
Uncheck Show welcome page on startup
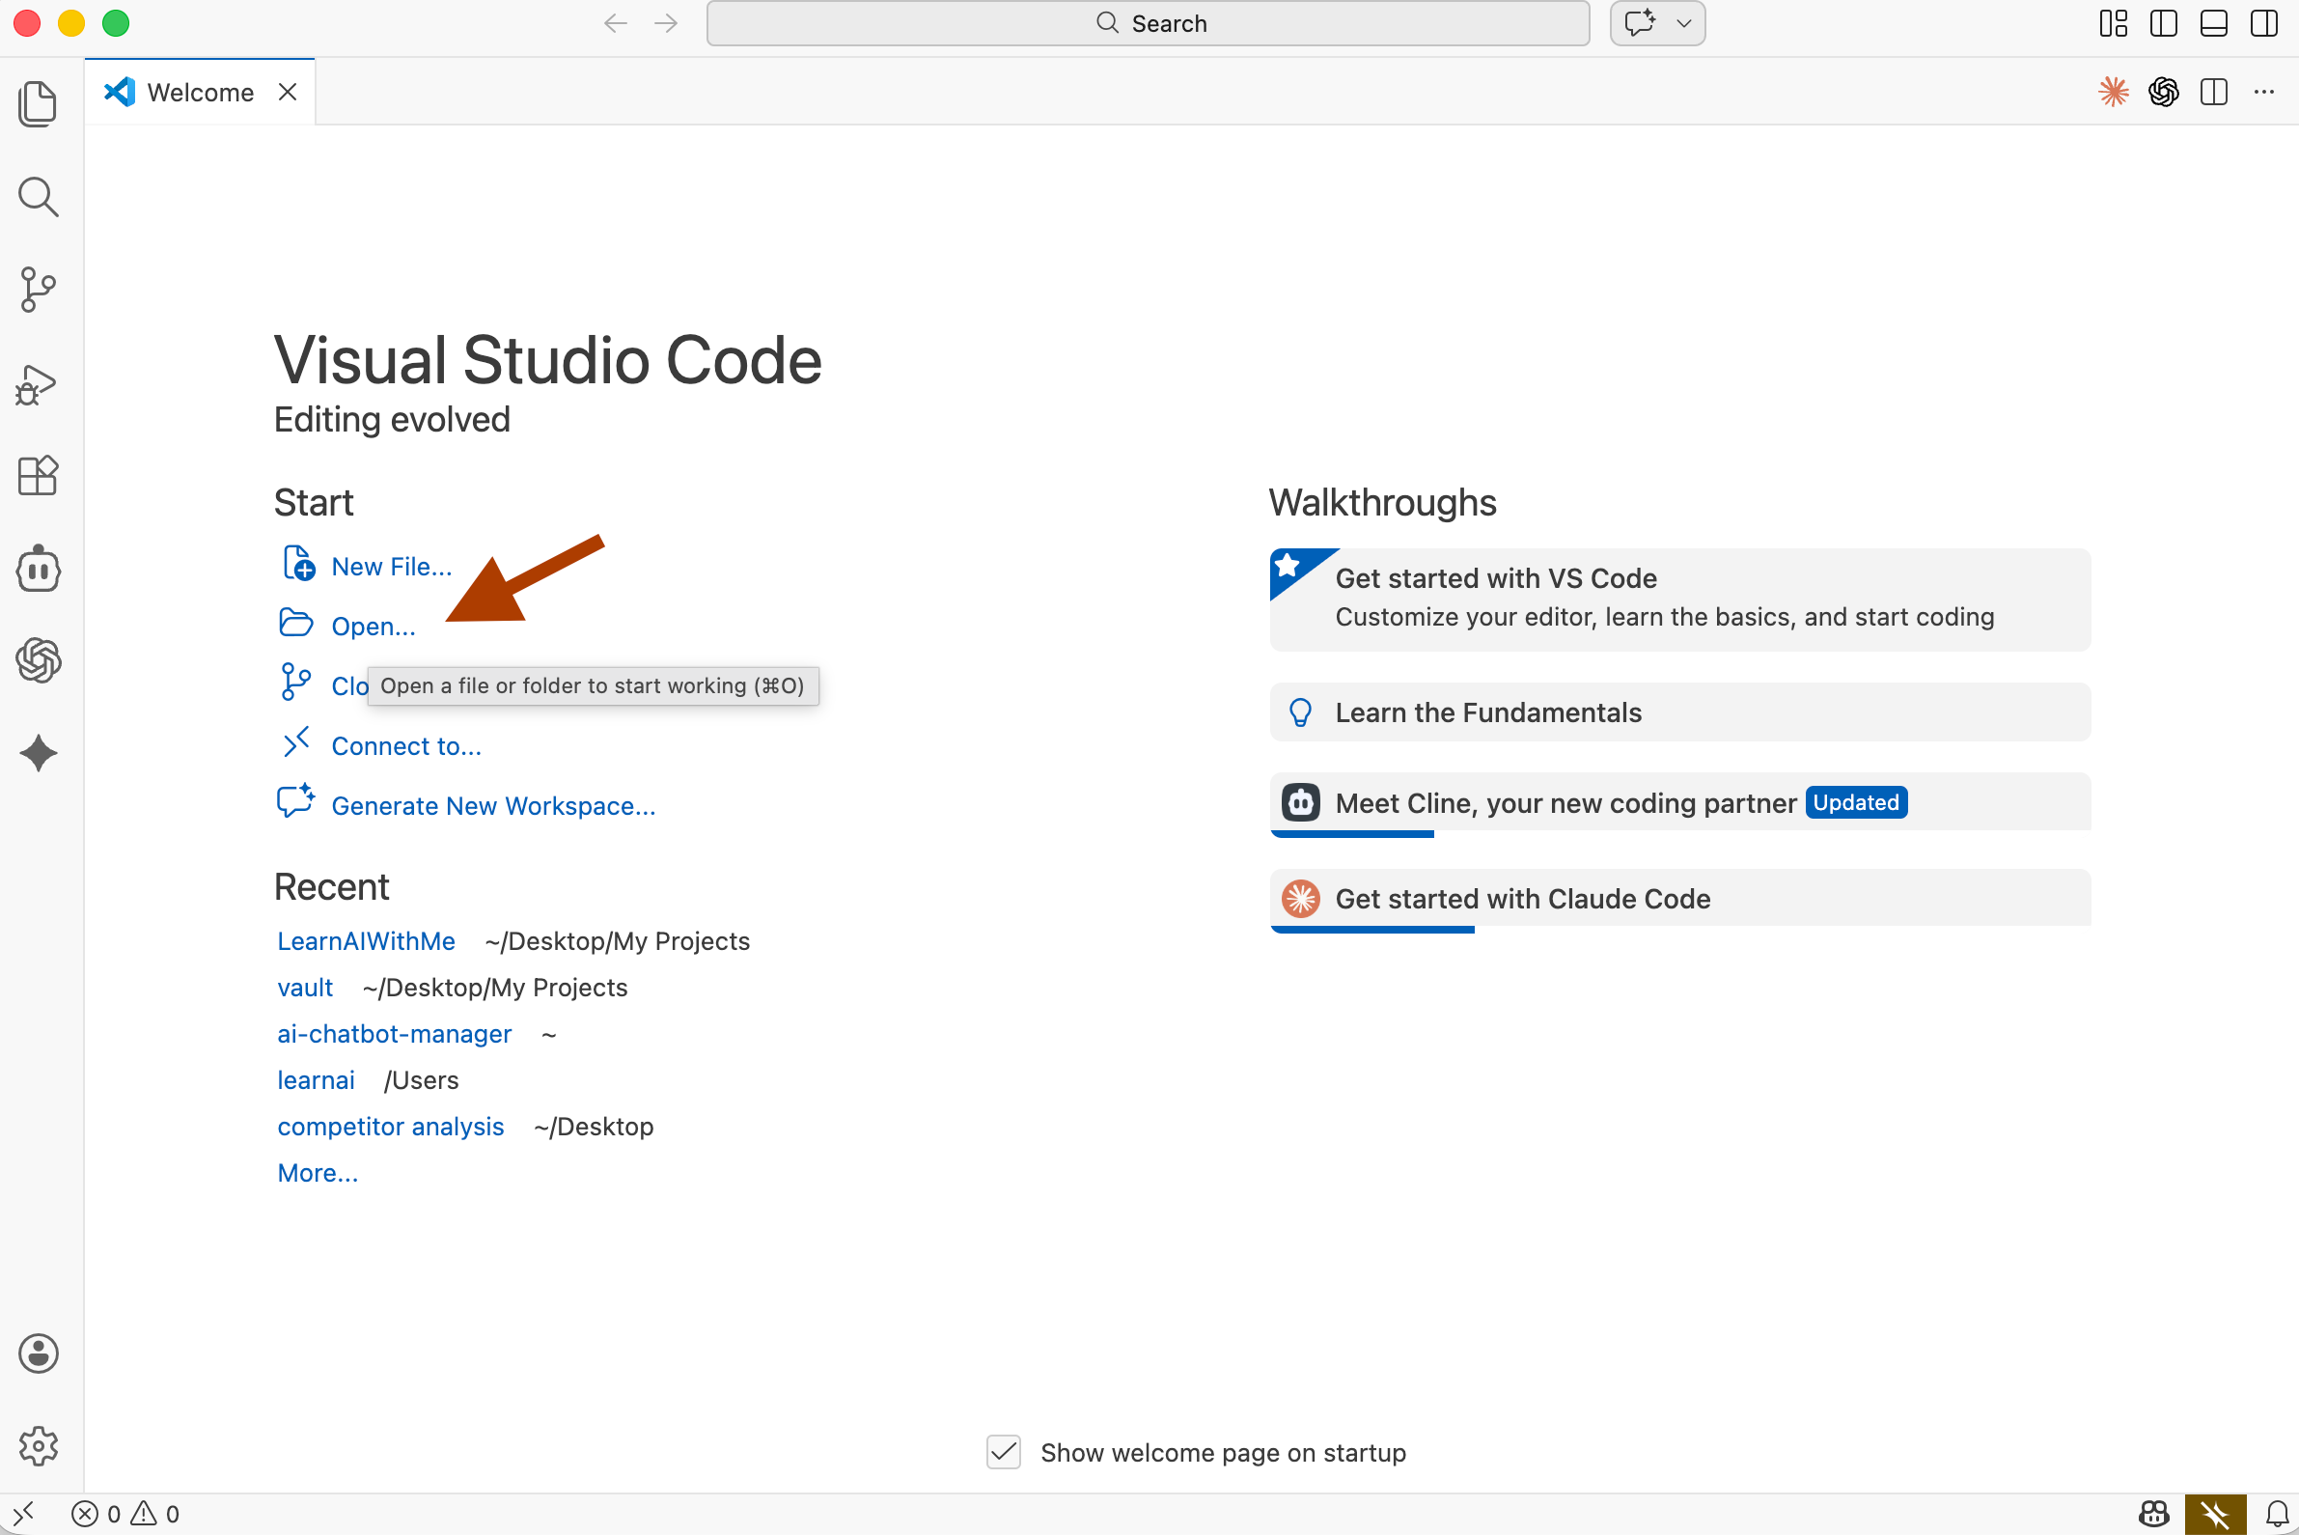(x=1003, y=1453)
